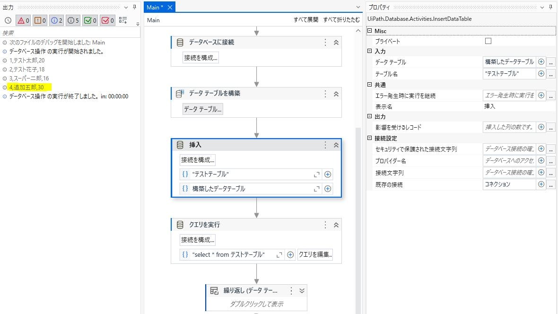This screenshot has width=558, height=314.
Task: Open options menu of データ テーブルを構築 activity
Action: 325,94
